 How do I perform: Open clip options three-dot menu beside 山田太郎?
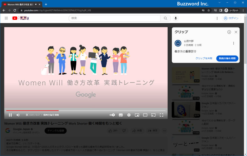[233, 43]
